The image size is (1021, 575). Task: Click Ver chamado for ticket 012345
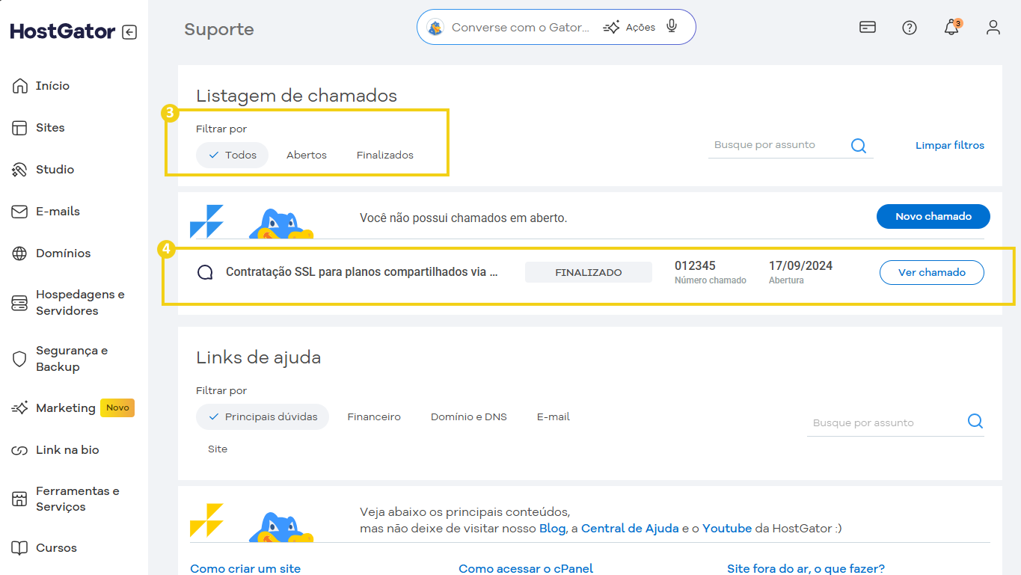(x=931, y=272)
